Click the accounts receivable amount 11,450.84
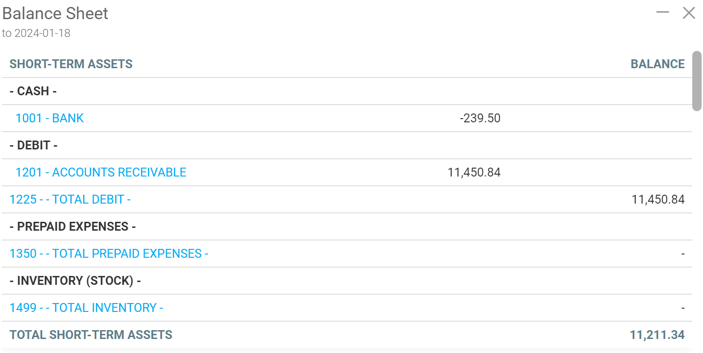The width and height of the screenshot is (703, 353). [474, 172]
